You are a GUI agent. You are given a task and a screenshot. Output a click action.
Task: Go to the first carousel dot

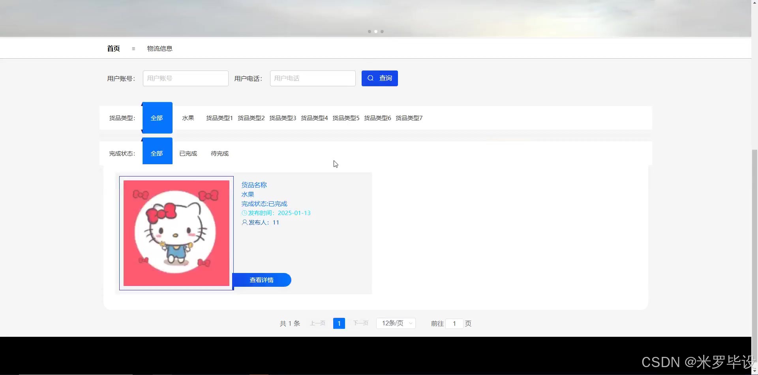coord(370,32)
